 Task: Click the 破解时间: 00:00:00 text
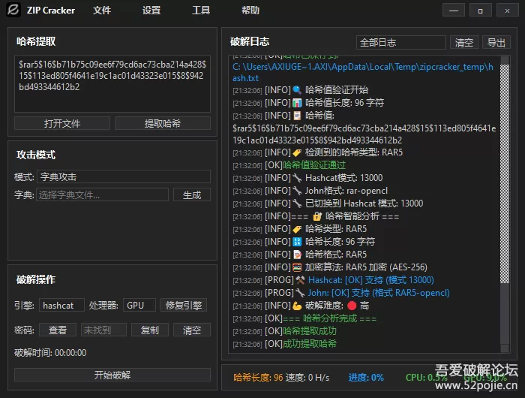[50, 353]
